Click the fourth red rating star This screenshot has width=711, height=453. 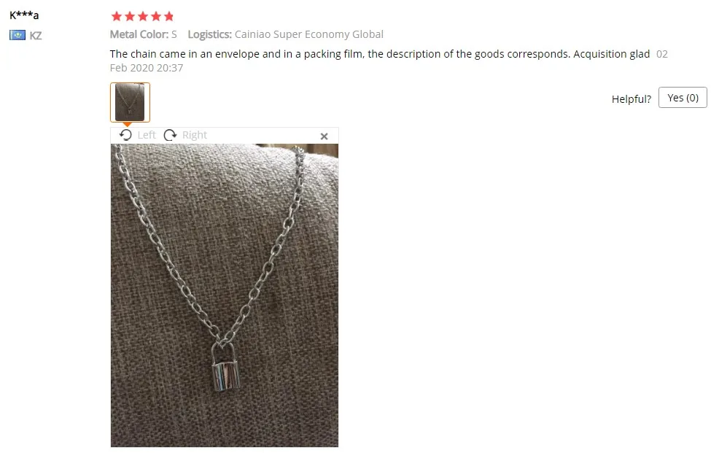[156, 17]
